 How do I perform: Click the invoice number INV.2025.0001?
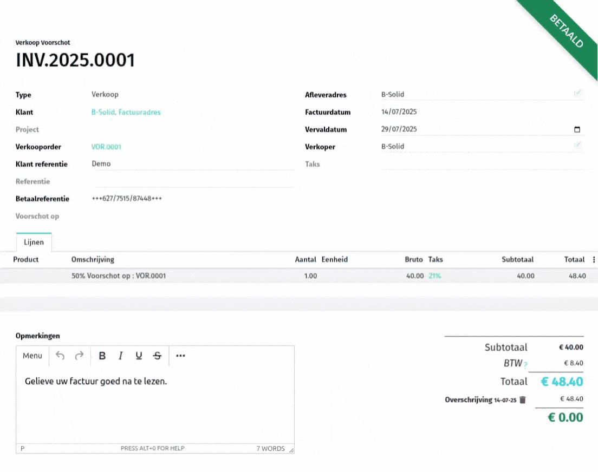[75, 60]
